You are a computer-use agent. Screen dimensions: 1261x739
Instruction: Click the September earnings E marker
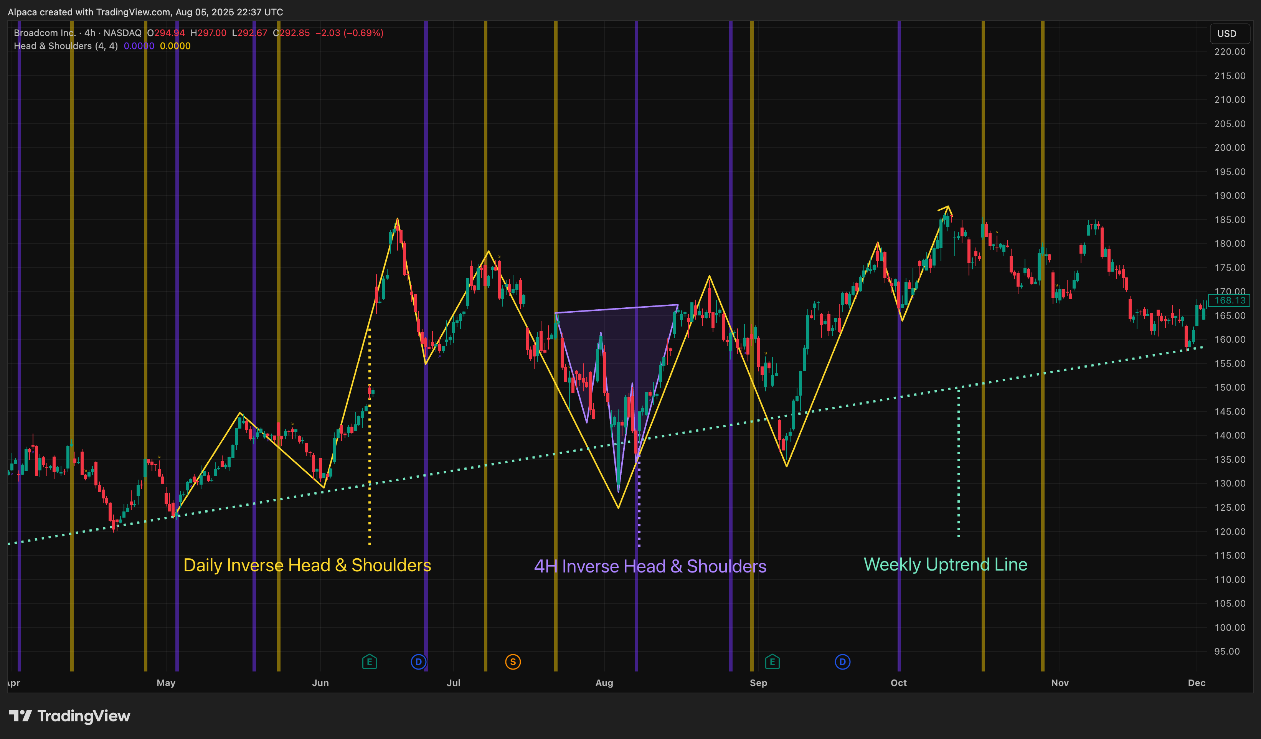[772, 662]
